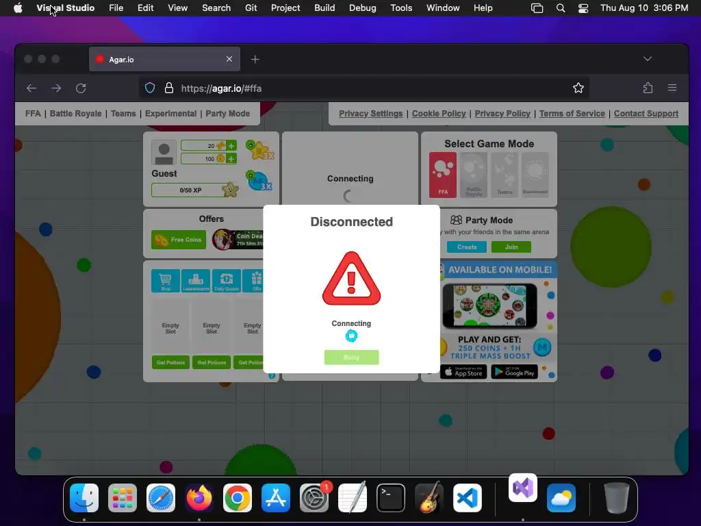Reload the Agar.io page
Screen dimensions: 701x526
pos(81,88)
